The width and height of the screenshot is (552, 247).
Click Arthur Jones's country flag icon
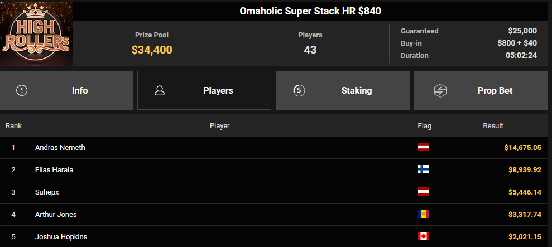click(424, 214)
